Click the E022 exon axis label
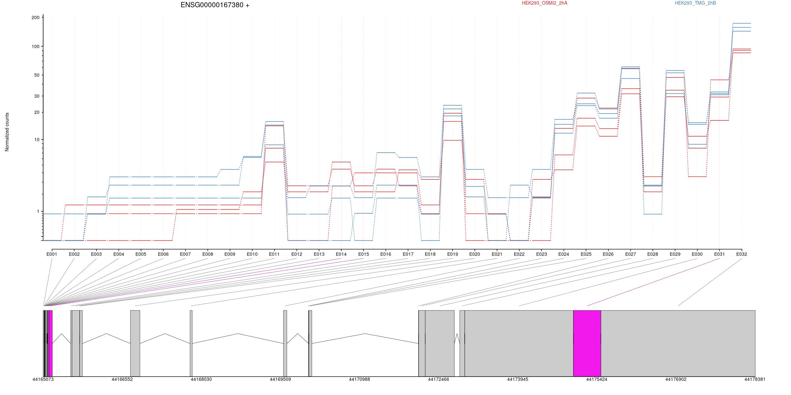The image size is (791, 395). (x=519, y=254)
